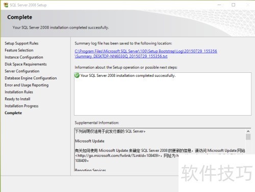Click the installation completed successfully message in box
Image resolution: width=255 pixels, height=192 pixels.
click(x=128, y=75)
